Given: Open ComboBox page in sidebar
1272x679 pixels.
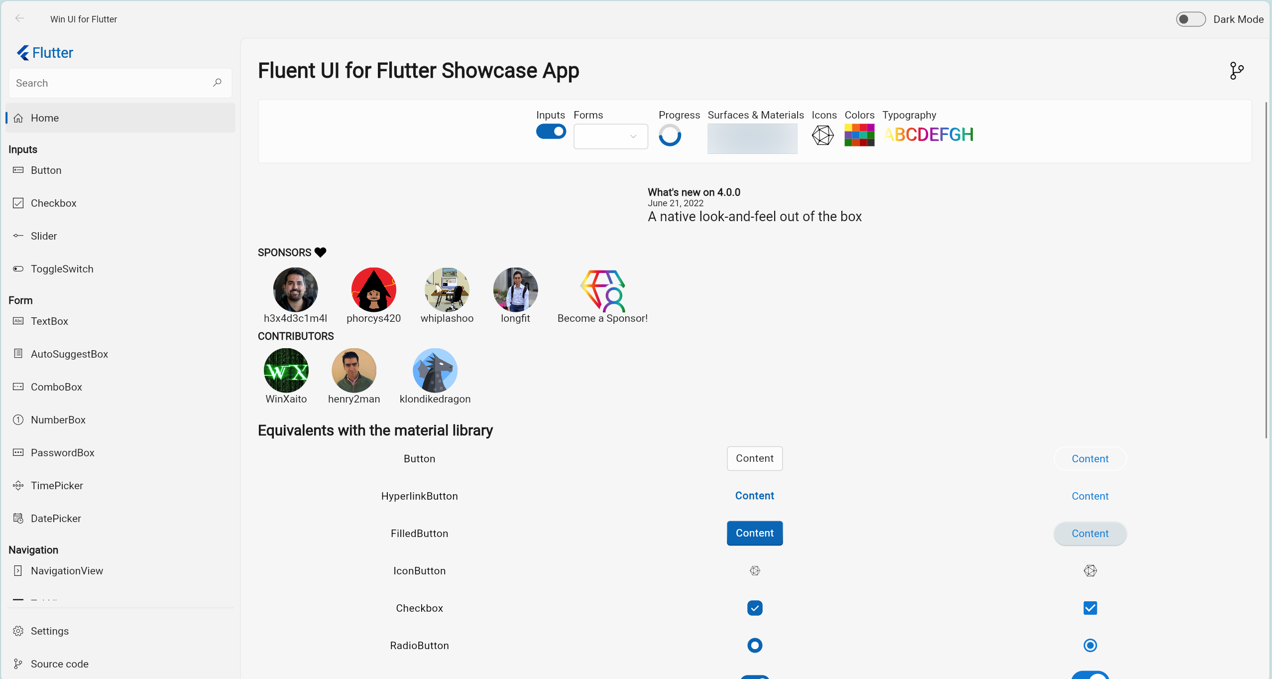Looking at the screenshot, I should pos(120,387).
